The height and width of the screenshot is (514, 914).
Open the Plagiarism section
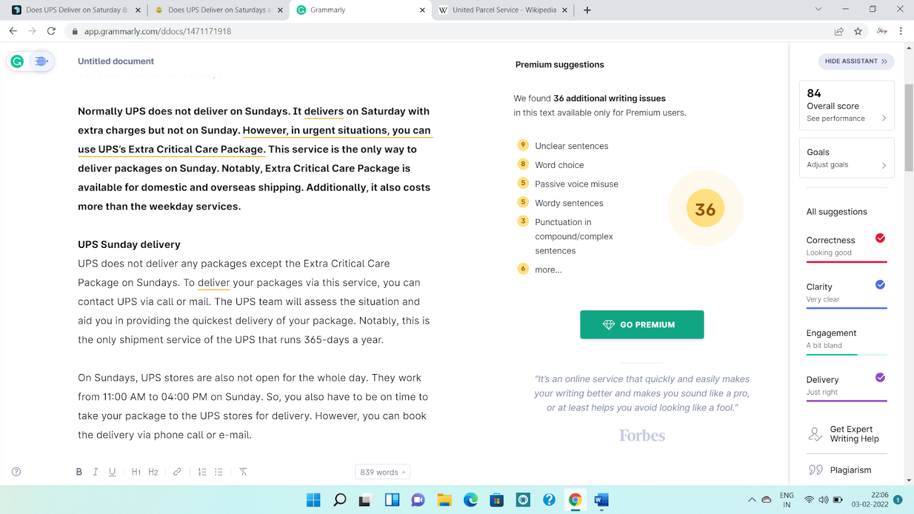[847, 470]
